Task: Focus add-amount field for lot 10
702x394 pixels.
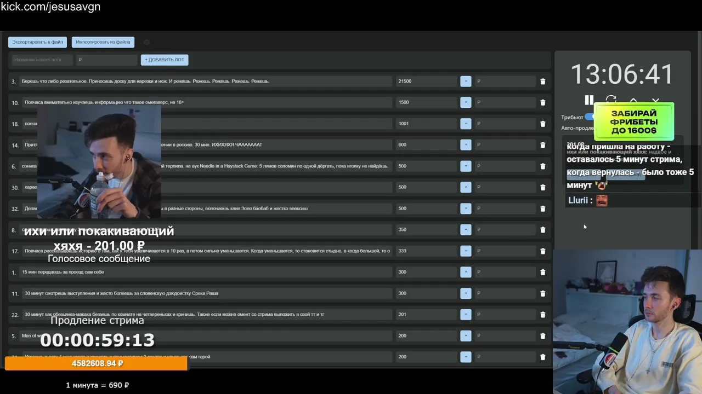Action: pyautogui.click(x=505, y=102)
